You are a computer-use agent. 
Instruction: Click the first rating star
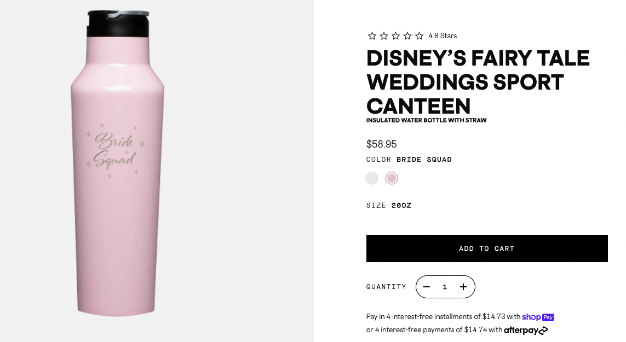(x=372, y=36)
